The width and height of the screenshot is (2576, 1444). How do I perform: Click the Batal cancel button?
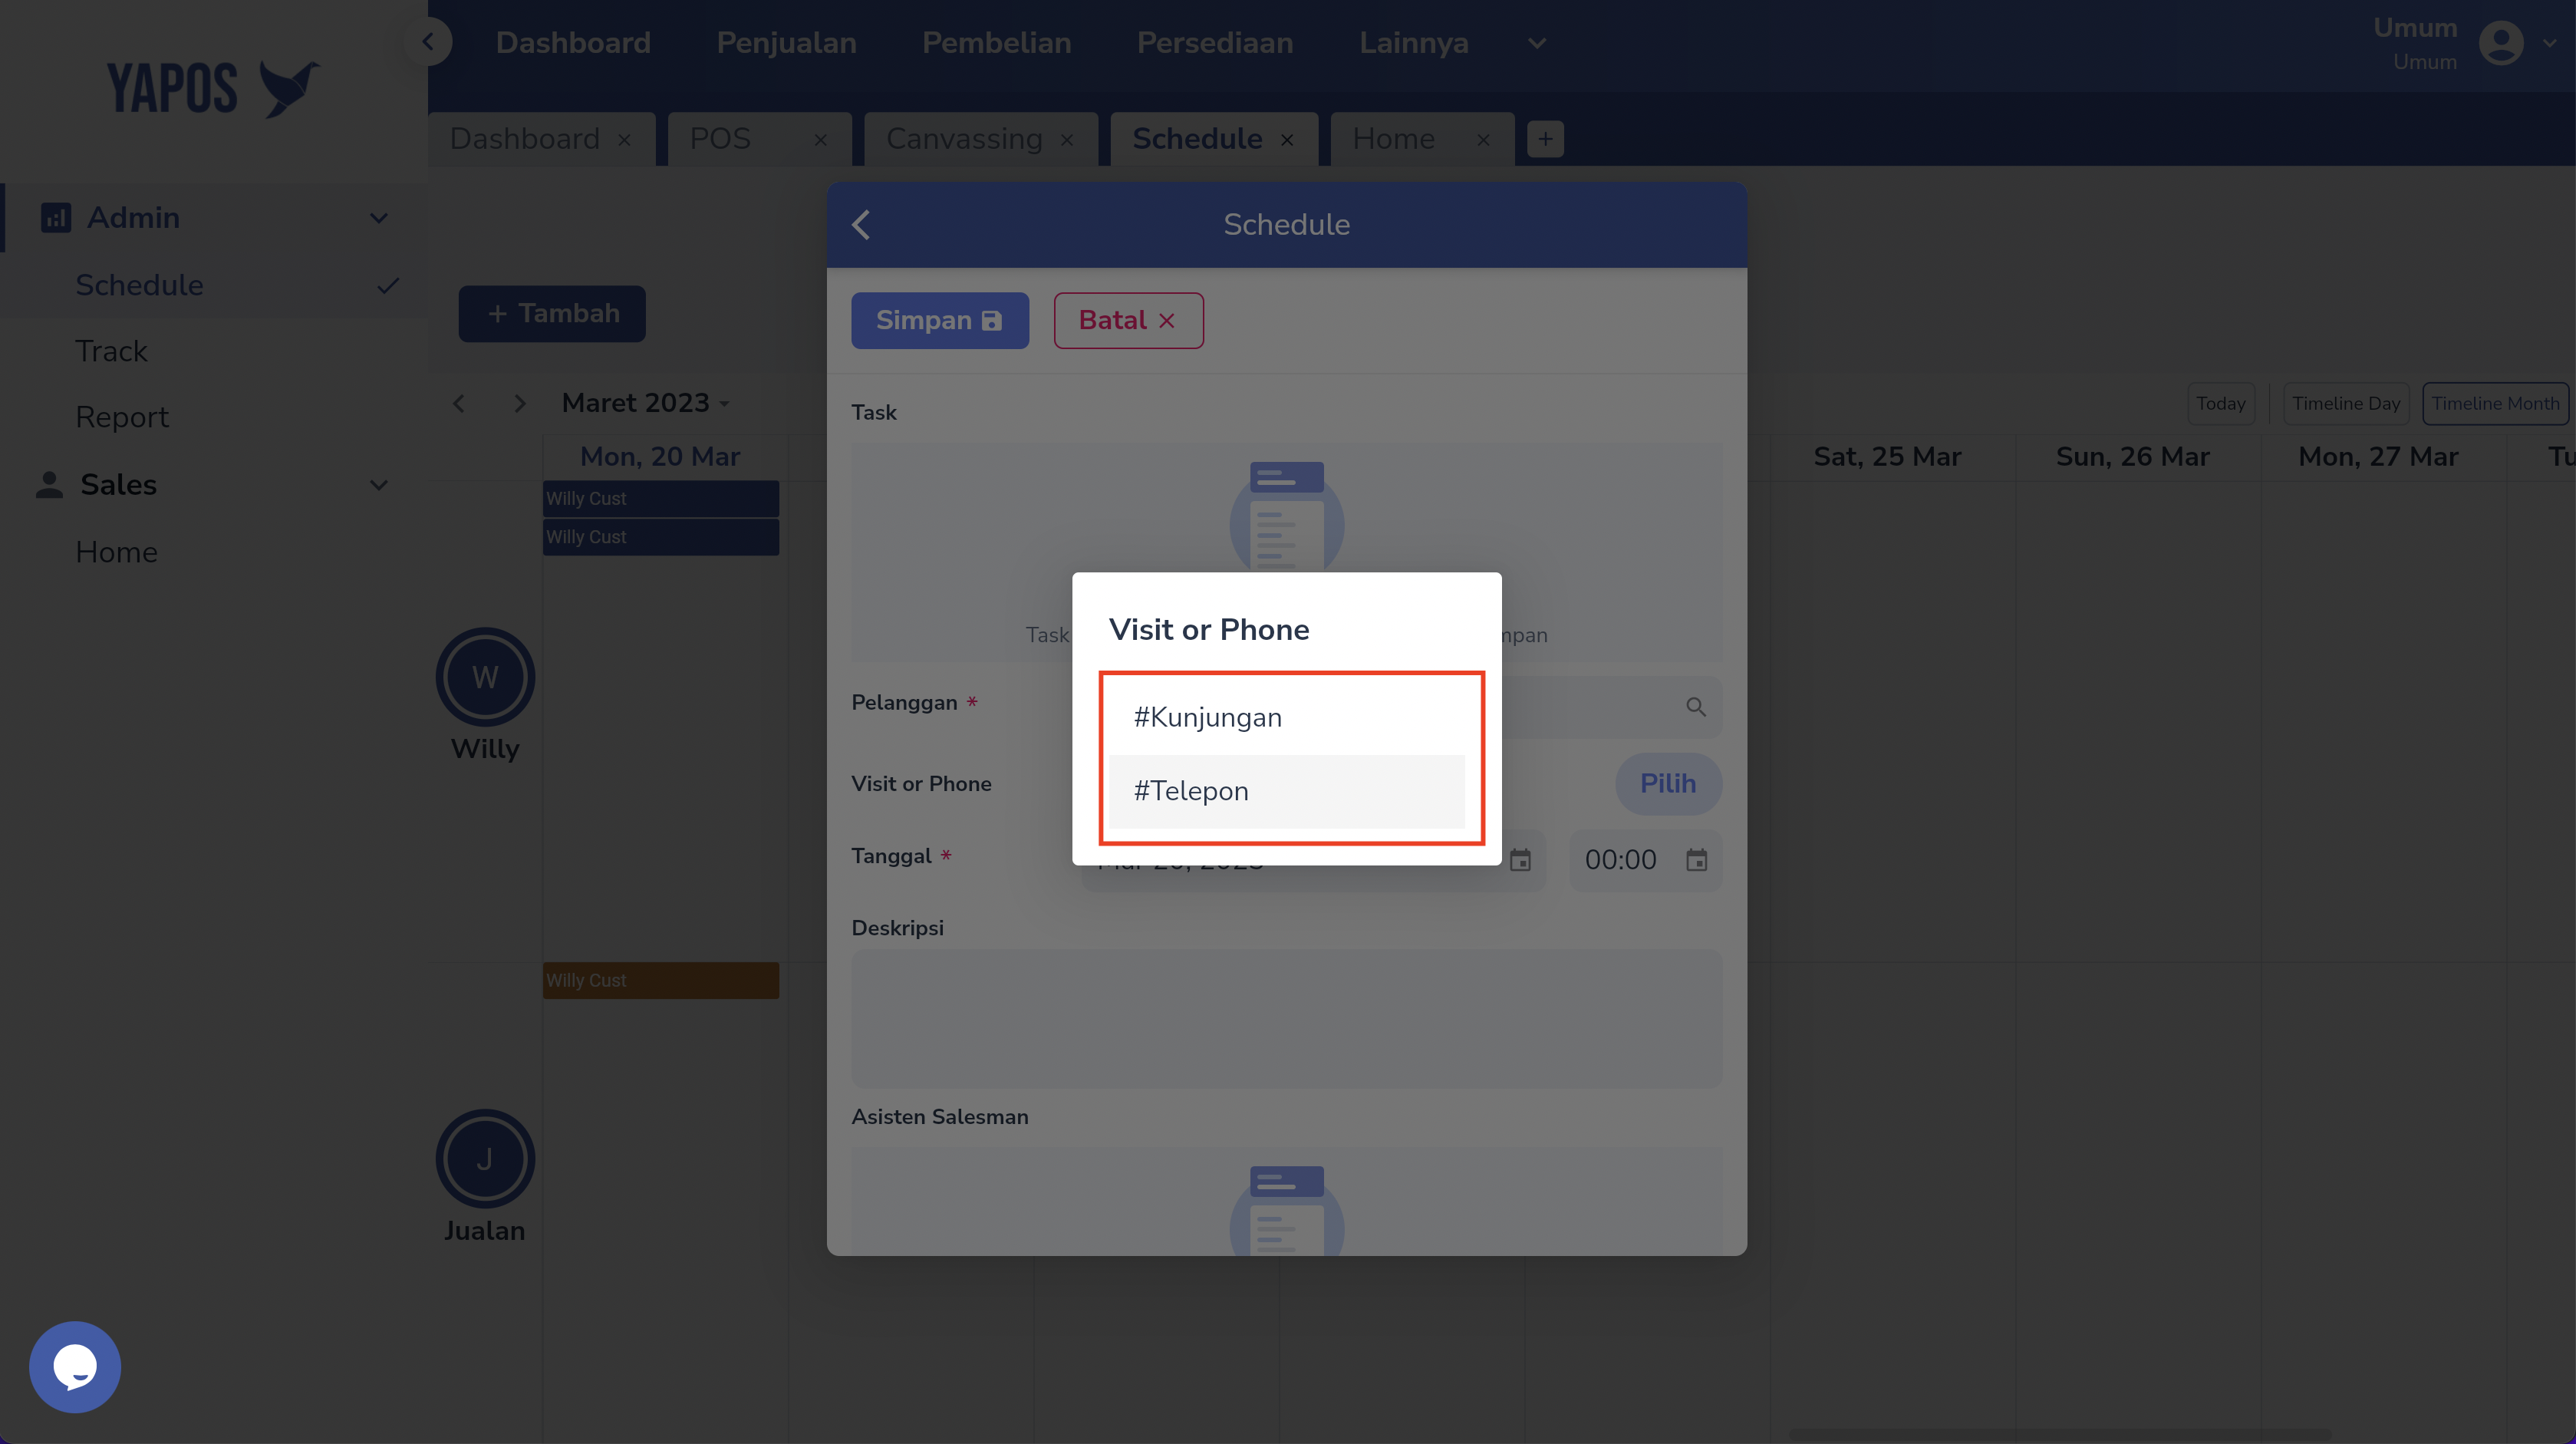[1128, 320]
